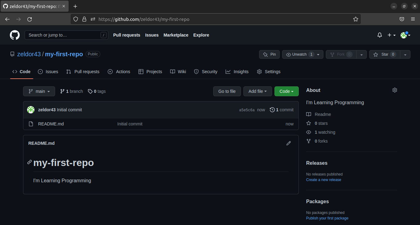Bookmark this page with the star
420x225 pixels.
356,19
